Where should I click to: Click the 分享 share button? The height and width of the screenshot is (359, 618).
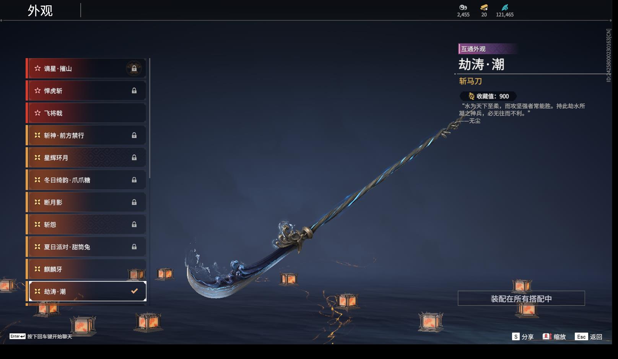click(523, 337)
